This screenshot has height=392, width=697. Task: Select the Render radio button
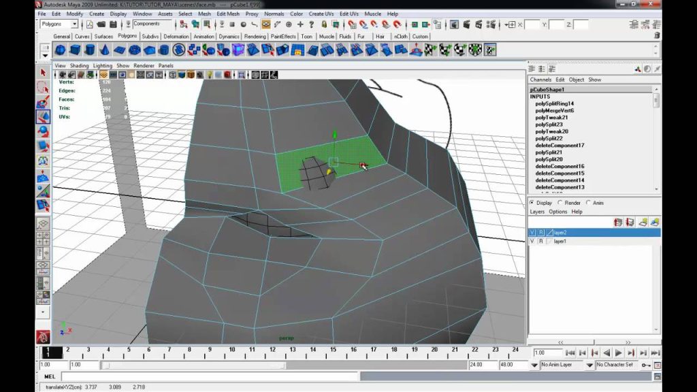pos(560,203)
